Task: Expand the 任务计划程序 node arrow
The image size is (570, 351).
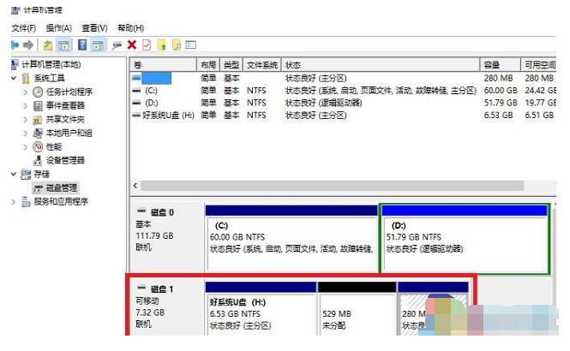Action: coord(26,92)
